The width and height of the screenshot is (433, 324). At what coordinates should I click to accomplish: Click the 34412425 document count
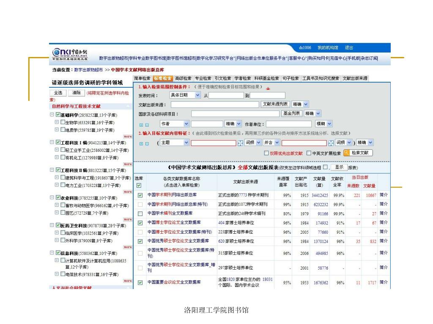pyautogui.click(x=320, y=195)
